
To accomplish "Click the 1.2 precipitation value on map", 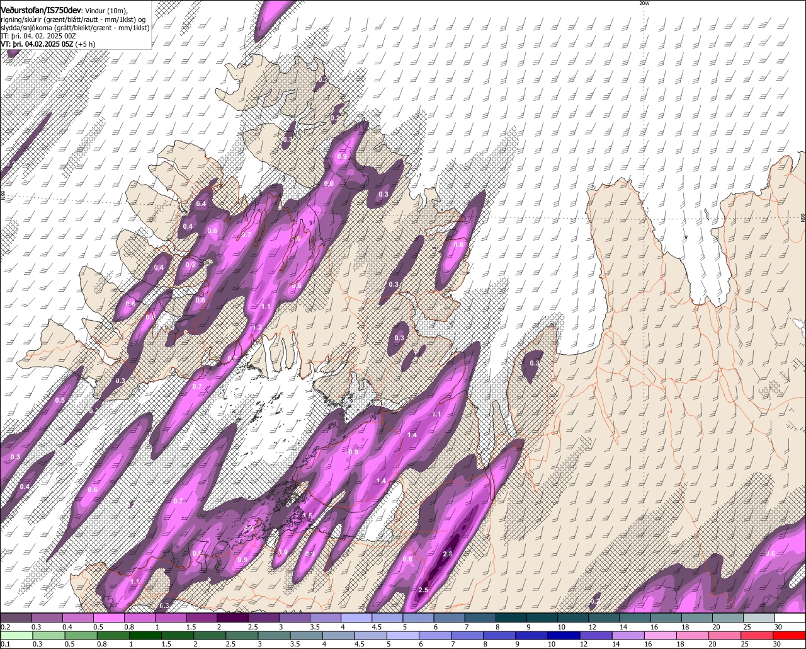I will tap(257, 328).
